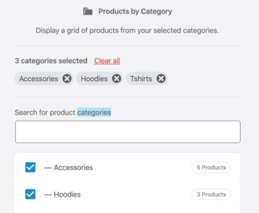
Task: Remove the Hoodies chip with its X icon
Action: 117,79
